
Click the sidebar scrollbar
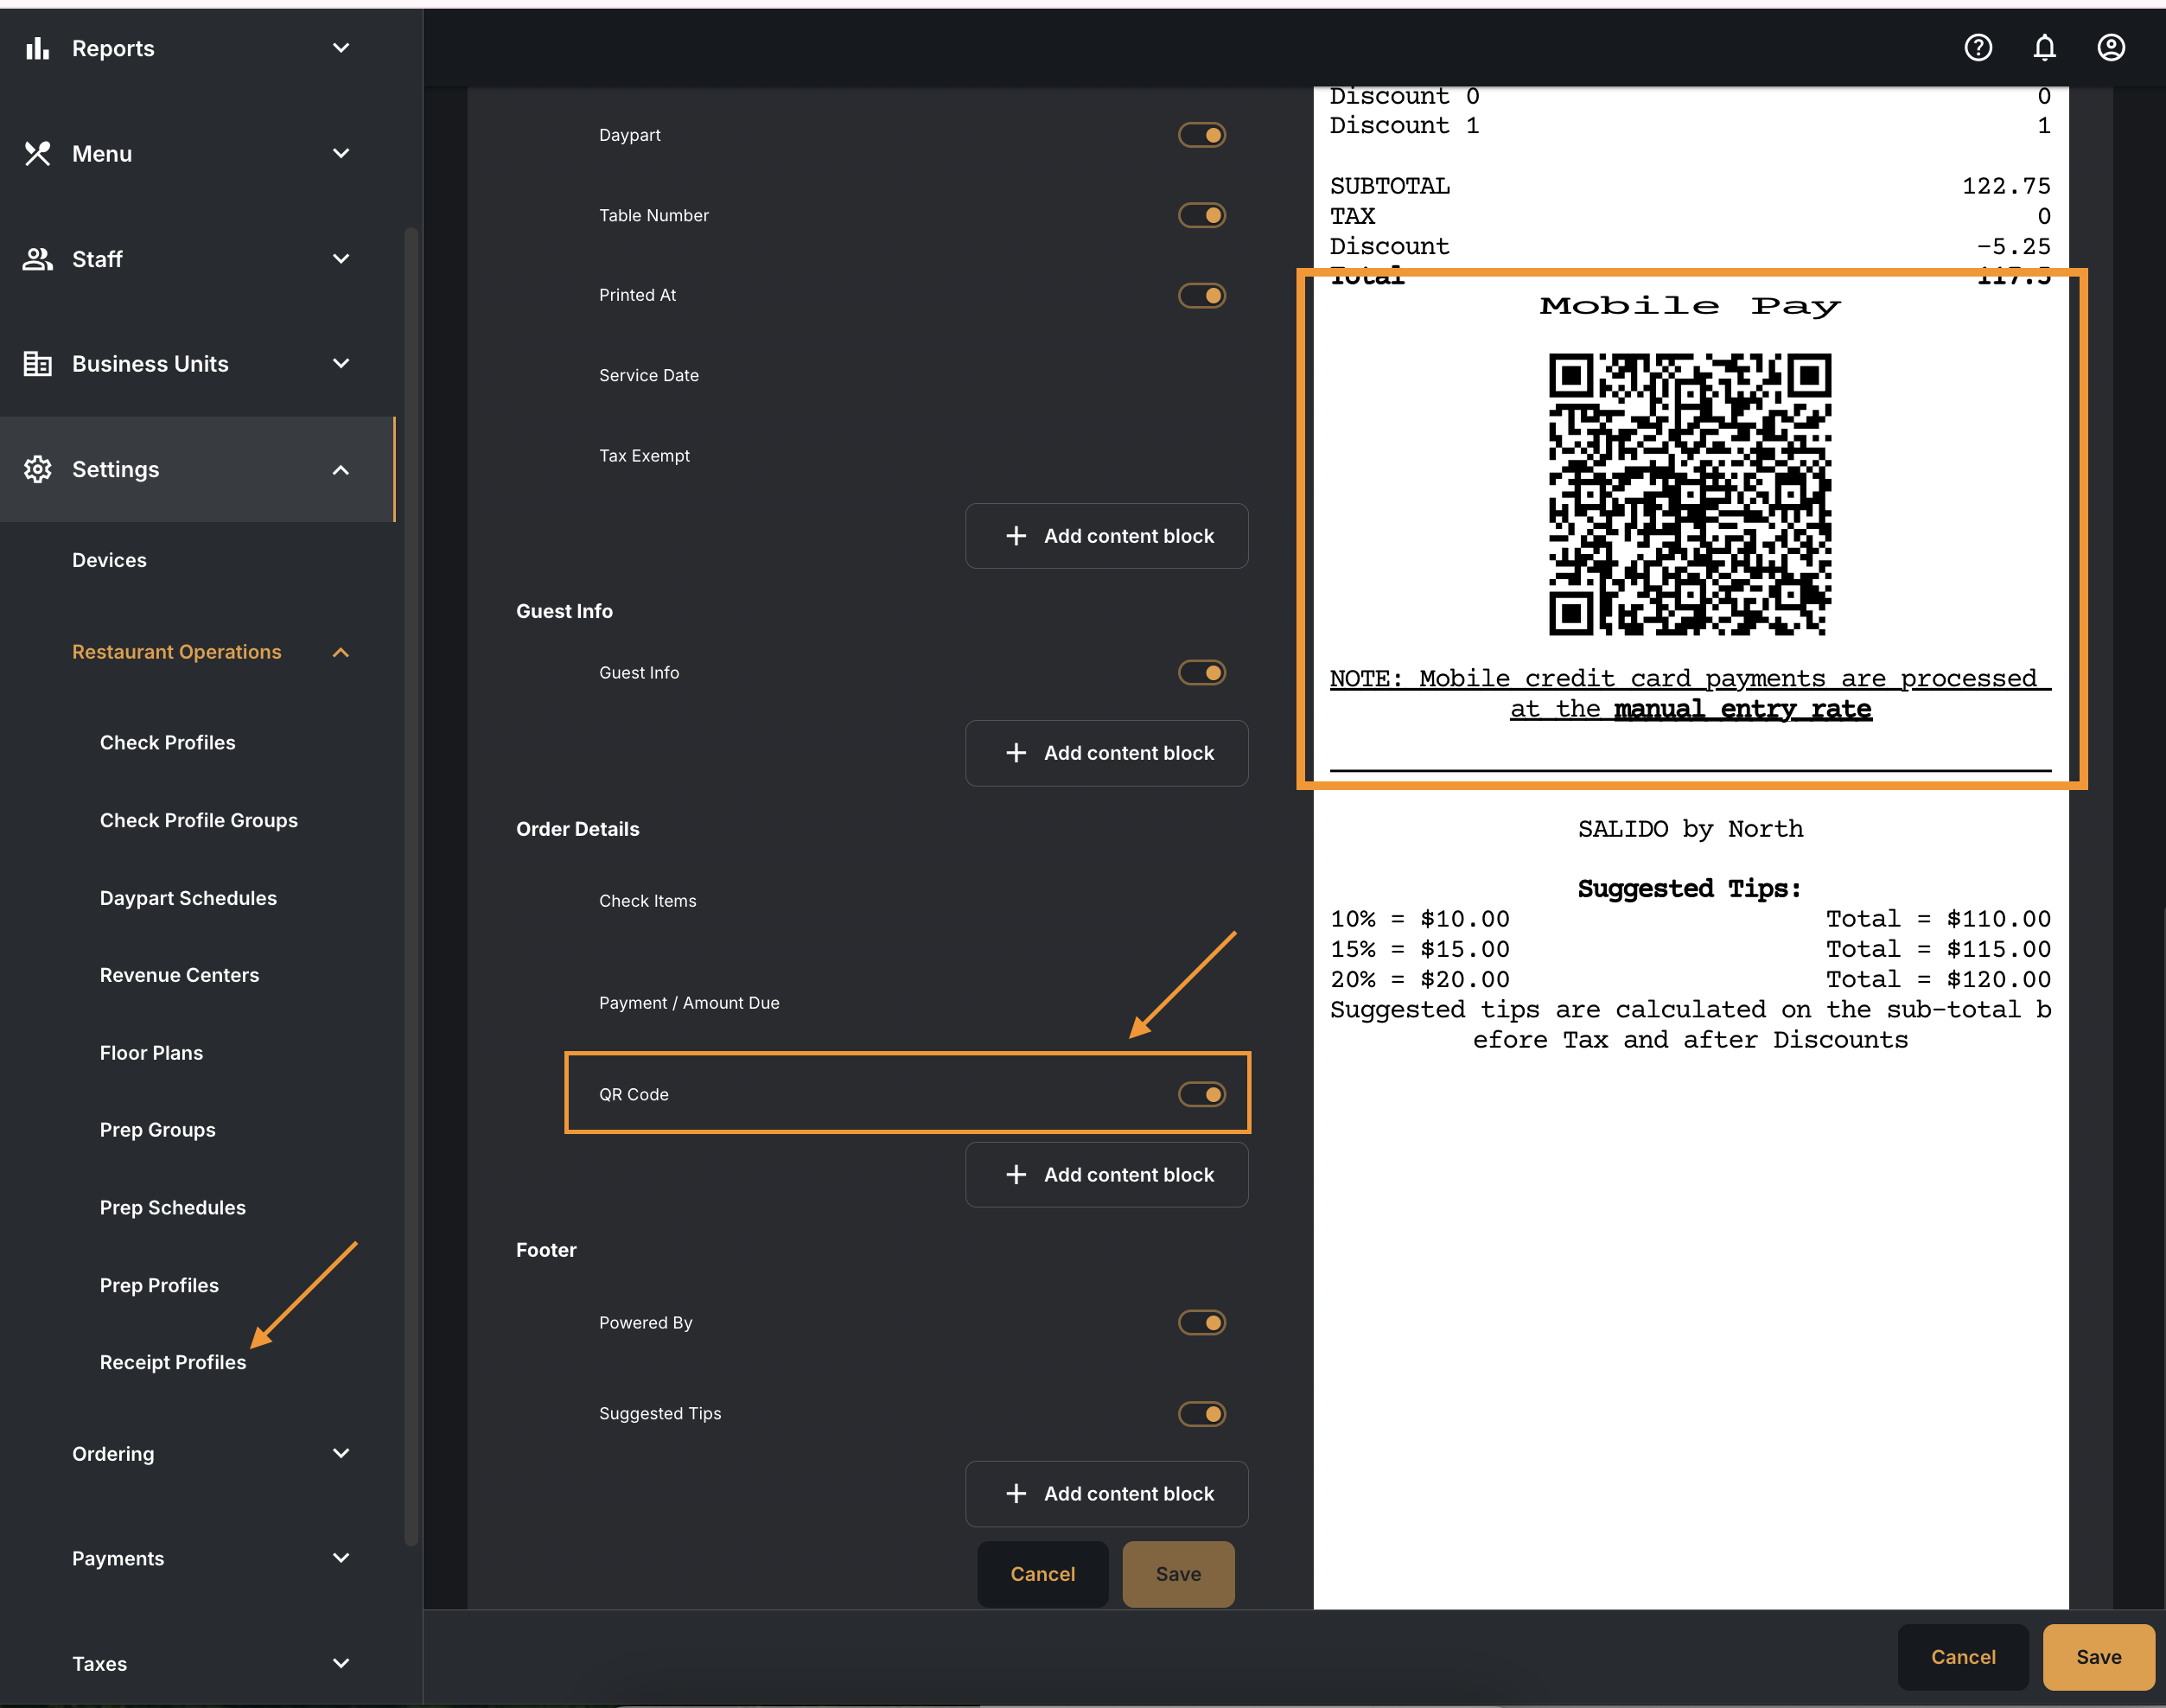coord(410,886)
